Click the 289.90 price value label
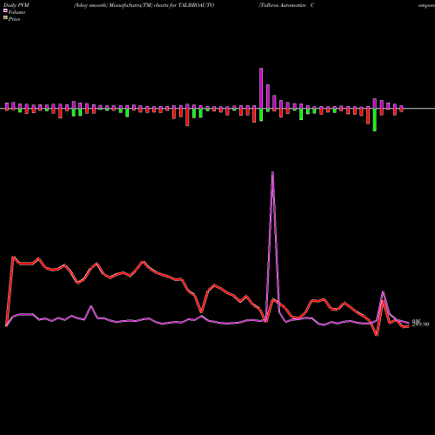435x435 pixels. [x=420, y=325]
